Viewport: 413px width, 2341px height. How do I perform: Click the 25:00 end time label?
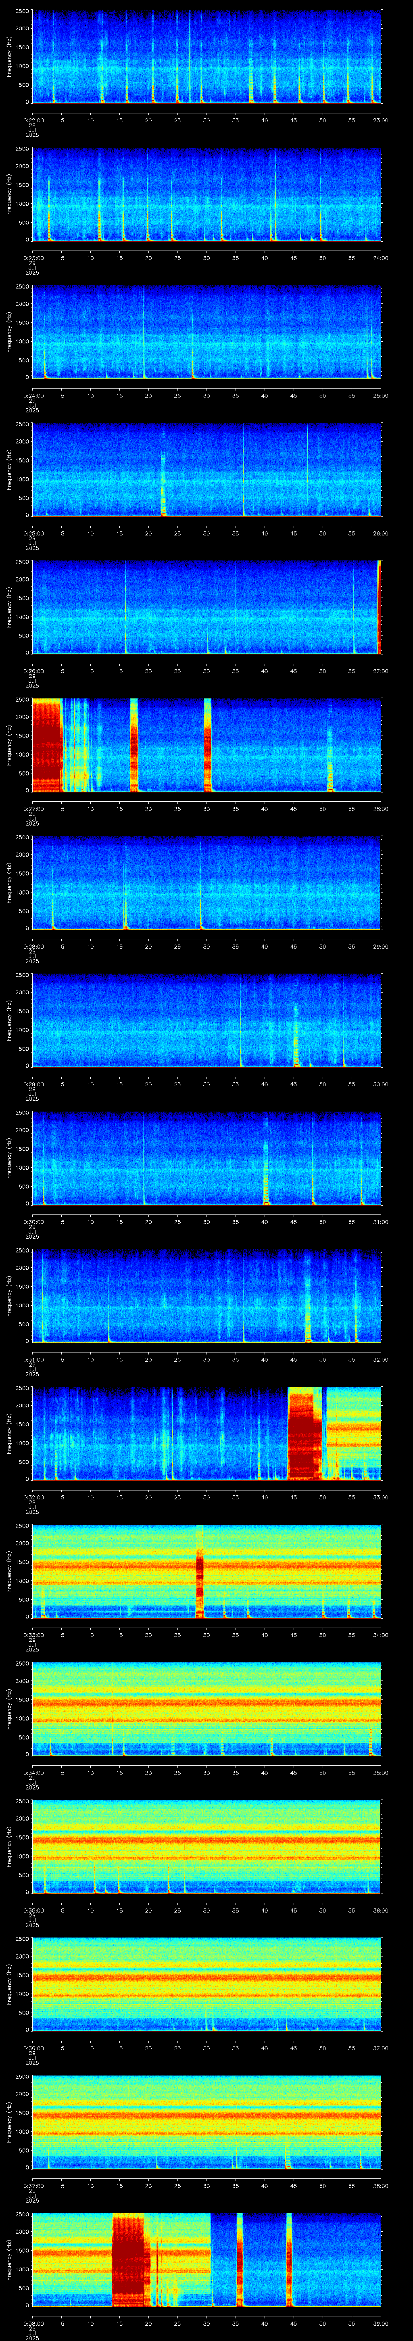(x=381, y=395)
